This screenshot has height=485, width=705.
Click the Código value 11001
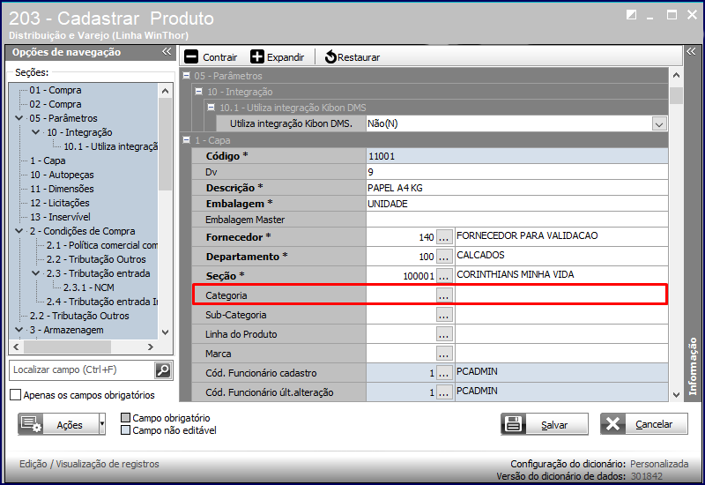pyautogui.click(x=382, y=156)
